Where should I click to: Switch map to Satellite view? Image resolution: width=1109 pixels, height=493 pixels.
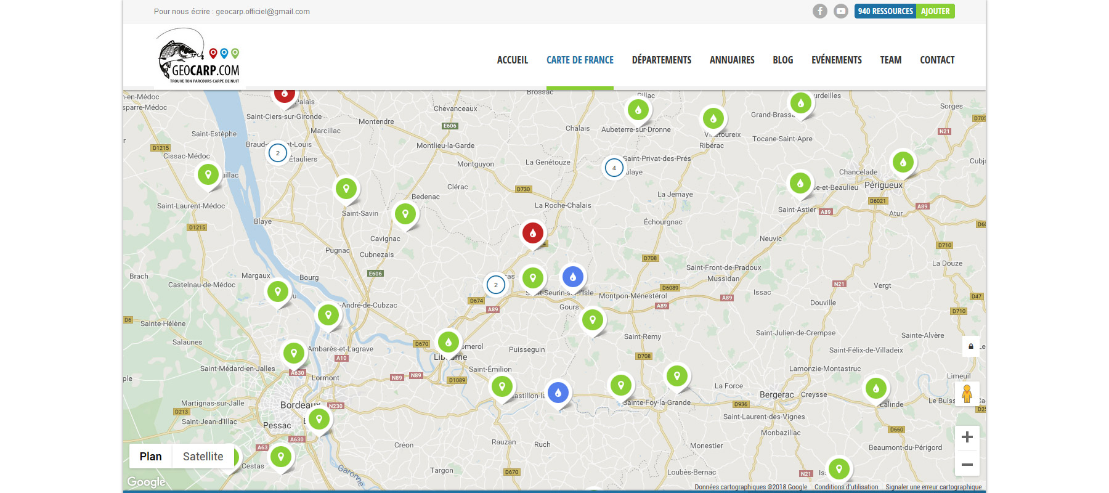pos(203,456)
